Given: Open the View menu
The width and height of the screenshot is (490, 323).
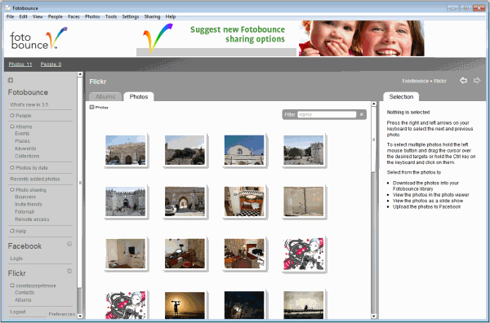Looking at the screenshot, I should [38, 16].
